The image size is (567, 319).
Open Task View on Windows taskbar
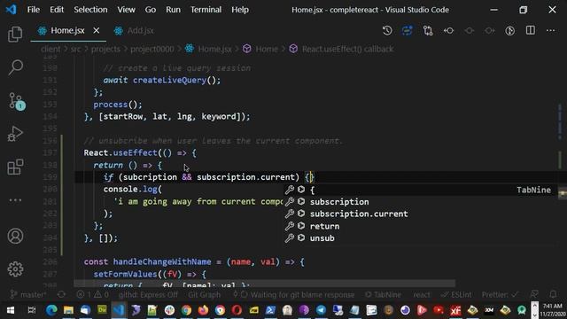point(32,310)
